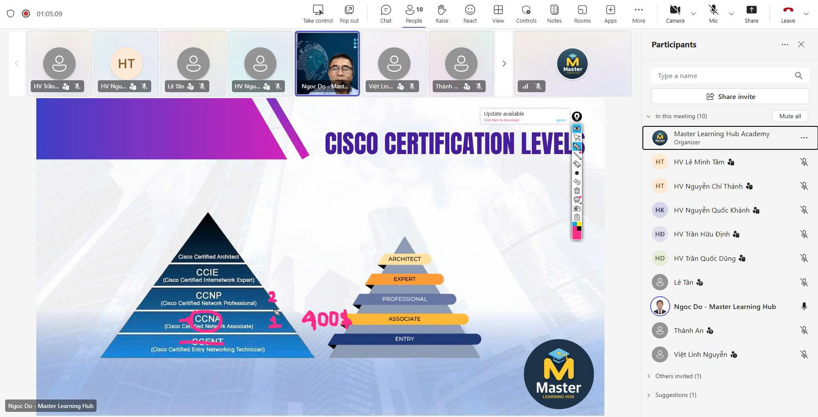This screenshot has width=818, height=417.
Task: Toggle mute for HV Lê Minh Tâm
Action: 803,162
